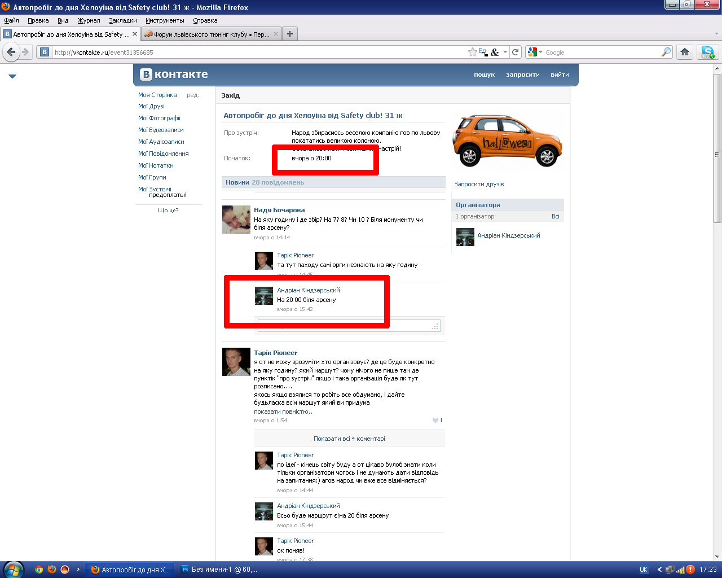The height and width of the screenshot is (578, 722).
Task: Click the orange Halloween car event image
Action: (507, 141)
